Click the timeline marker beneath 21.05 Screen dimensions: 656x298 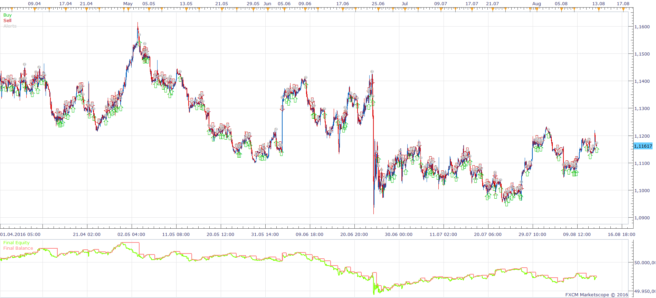click(x=222, y=10)
